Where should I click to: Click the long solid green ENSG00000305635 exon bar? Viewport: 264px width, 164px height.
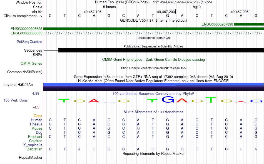[154, 29]
